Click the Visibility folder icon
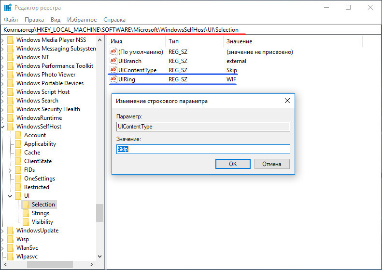 point(26,222)
